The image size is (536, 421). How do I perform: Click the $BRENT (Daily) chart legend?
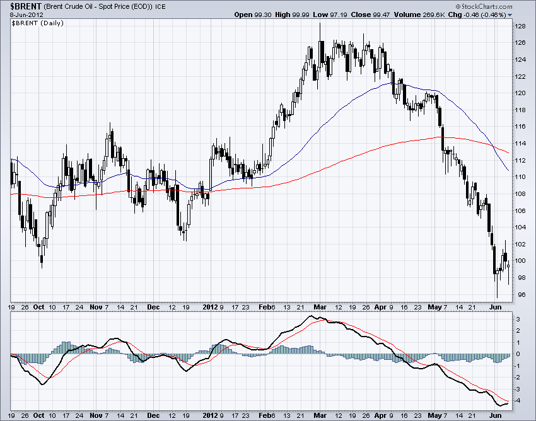[38, 23]
